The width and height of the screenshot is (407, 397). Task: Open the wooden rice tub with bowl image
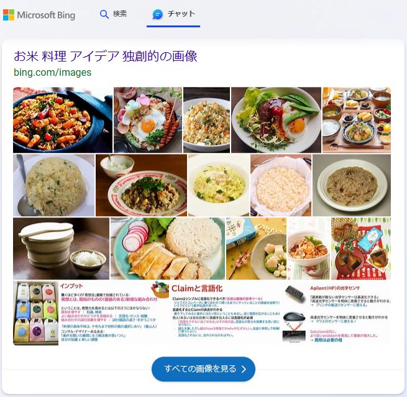tap(62, 249)
